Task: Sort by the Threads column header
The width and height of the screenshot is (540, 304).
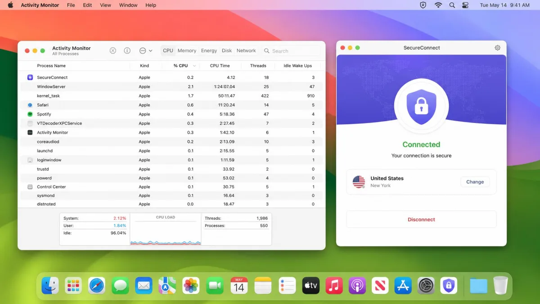Action: pyautogui.click(x=258, y=66)
